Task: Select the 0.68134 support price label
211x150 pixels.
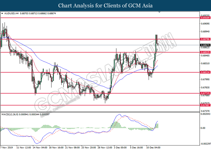Action: click(x=204, y=72)
